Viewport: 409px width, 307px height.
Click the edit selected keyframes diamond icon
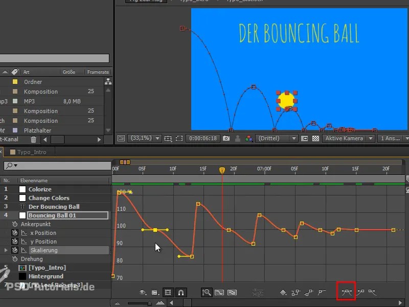tap(283, 292)
